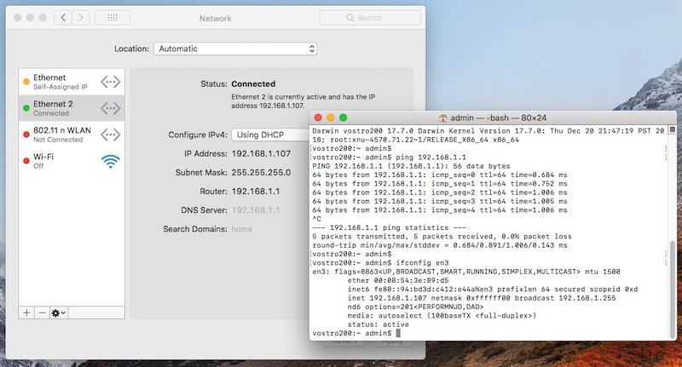
Task: Click the IP Address value 192.168.1.107
Action: coord(261,154)
